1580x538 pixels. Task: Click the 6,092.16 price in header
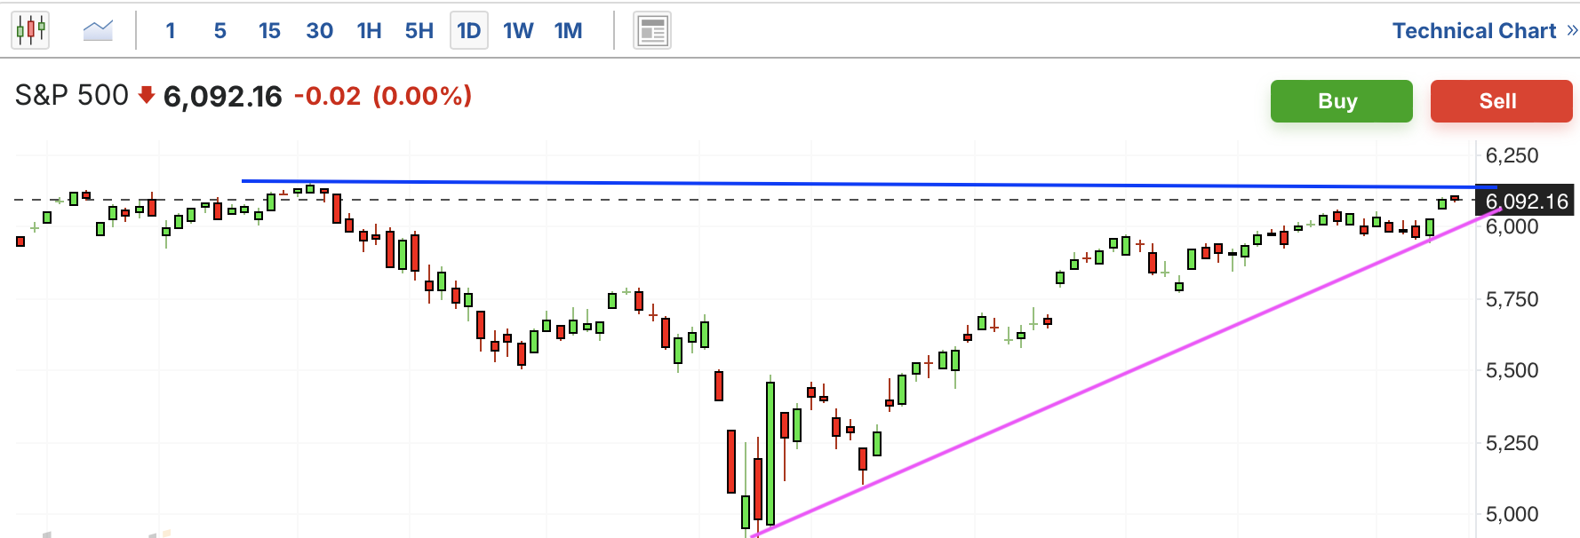point(223,97)
